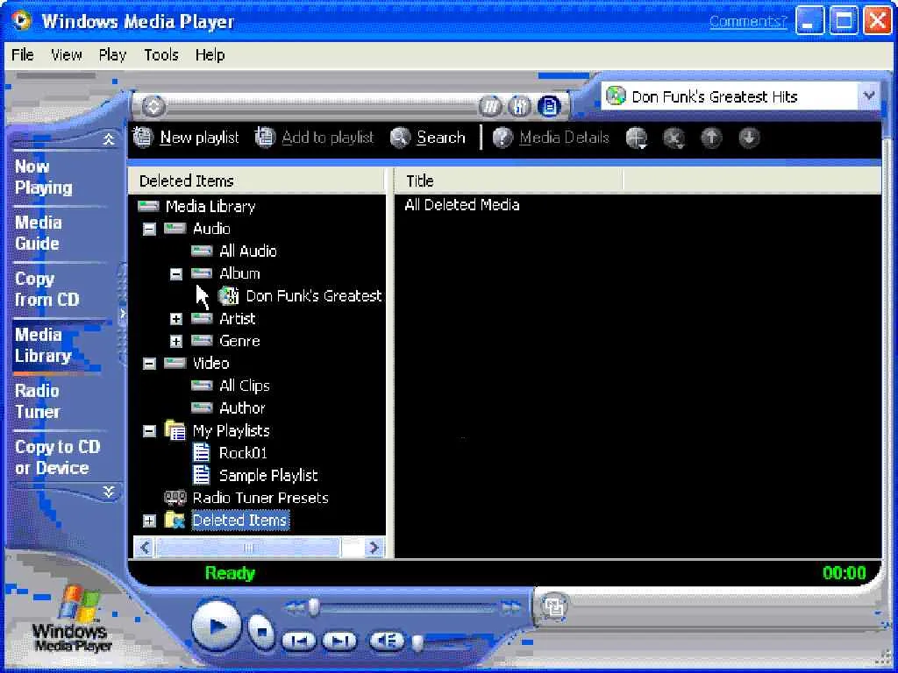Open Search in media library

tap(427, 138)
